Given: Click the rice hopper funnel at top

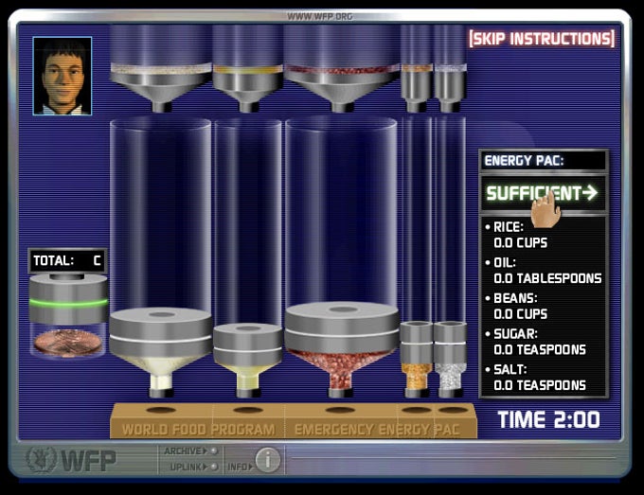Looking at the screenshot, I should pyautogui.click(x=161, y=88).
